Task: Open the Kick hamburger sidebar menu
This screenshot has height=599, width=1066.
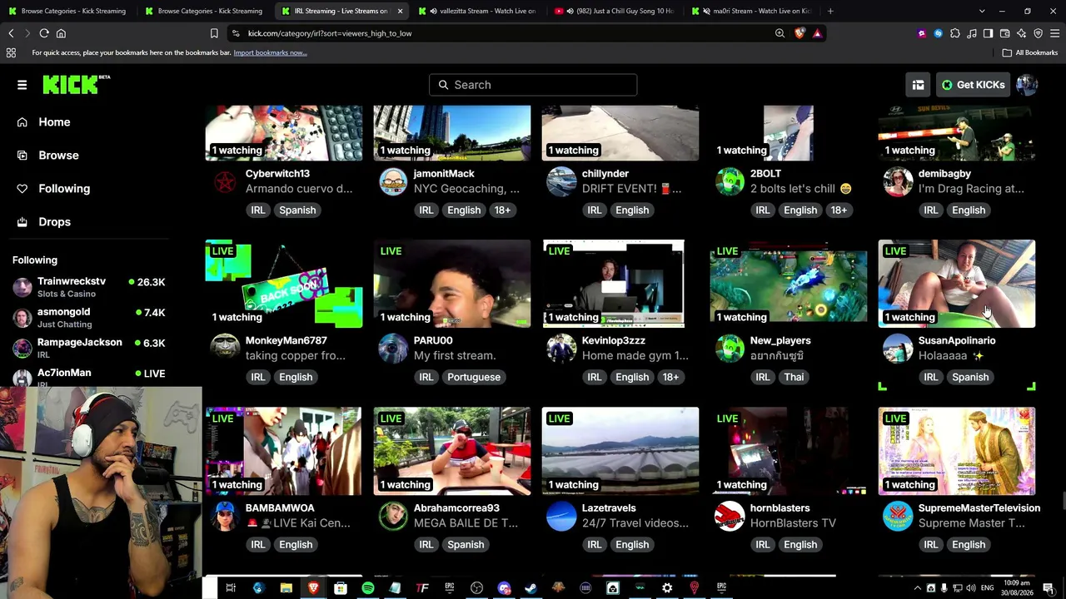Action: (22, 85)
